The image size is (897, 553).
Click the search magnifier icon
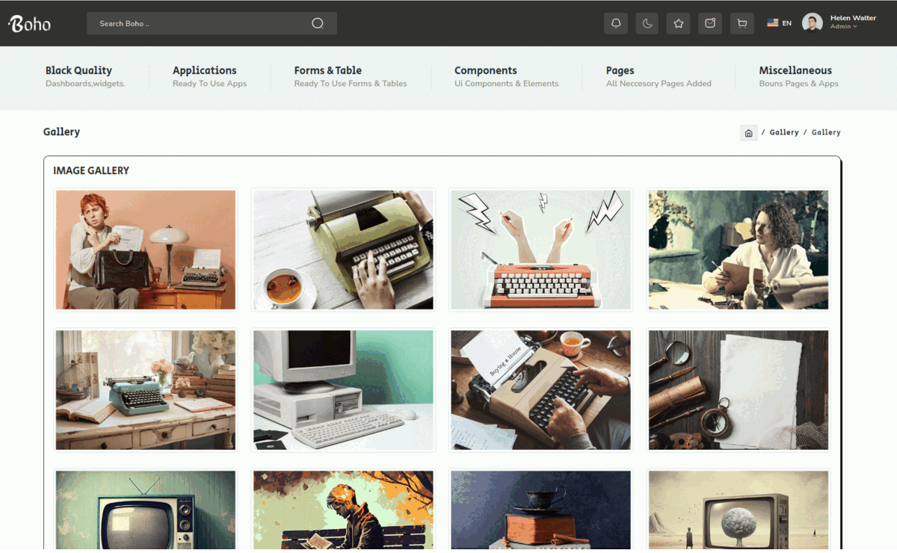(318, 23)
